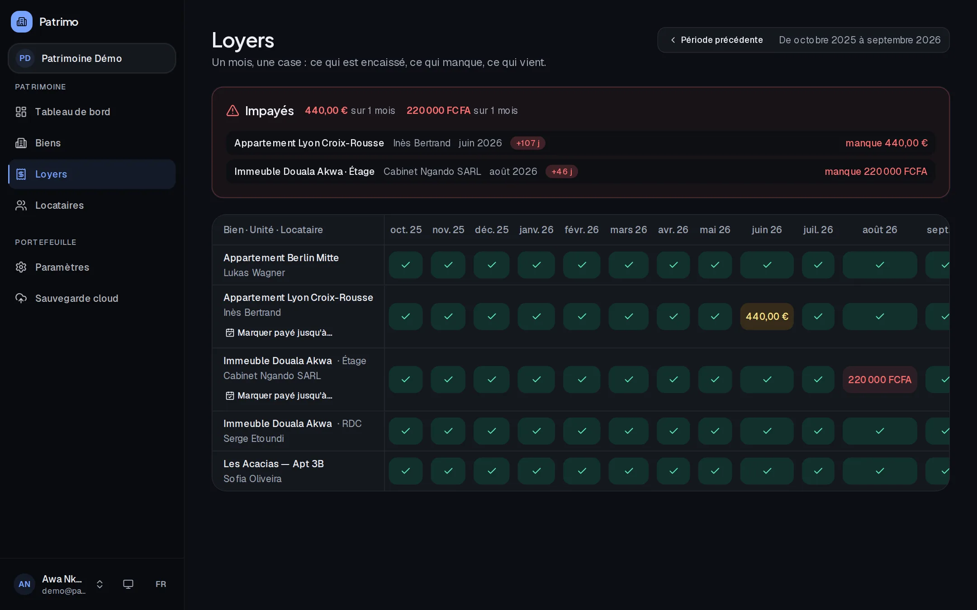Expand the Patrimoine Démo portfolio selector
977x610 pixels.
click(x=92, y=58)
